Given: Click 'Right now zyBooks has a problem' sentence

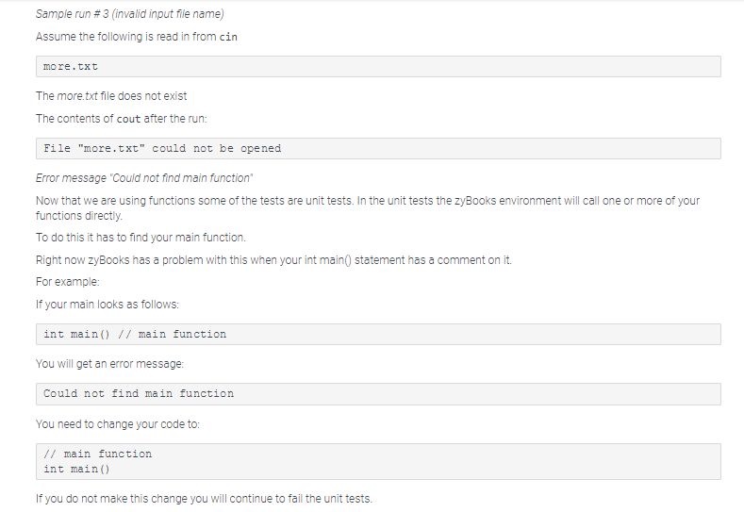Looking at the screenshot, I should (273, 260).
